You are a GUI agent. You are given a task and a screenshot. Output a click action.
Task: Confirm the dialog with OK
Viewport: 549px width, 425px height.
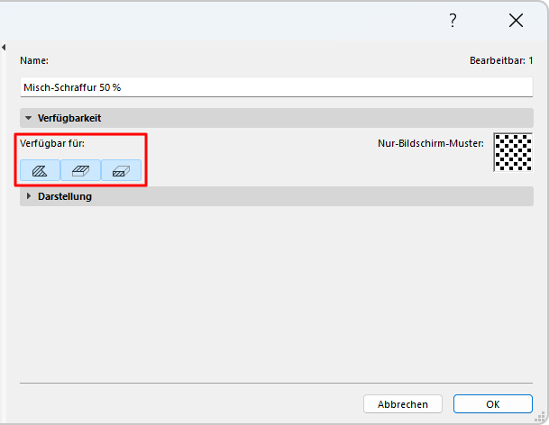pos(492,403)
